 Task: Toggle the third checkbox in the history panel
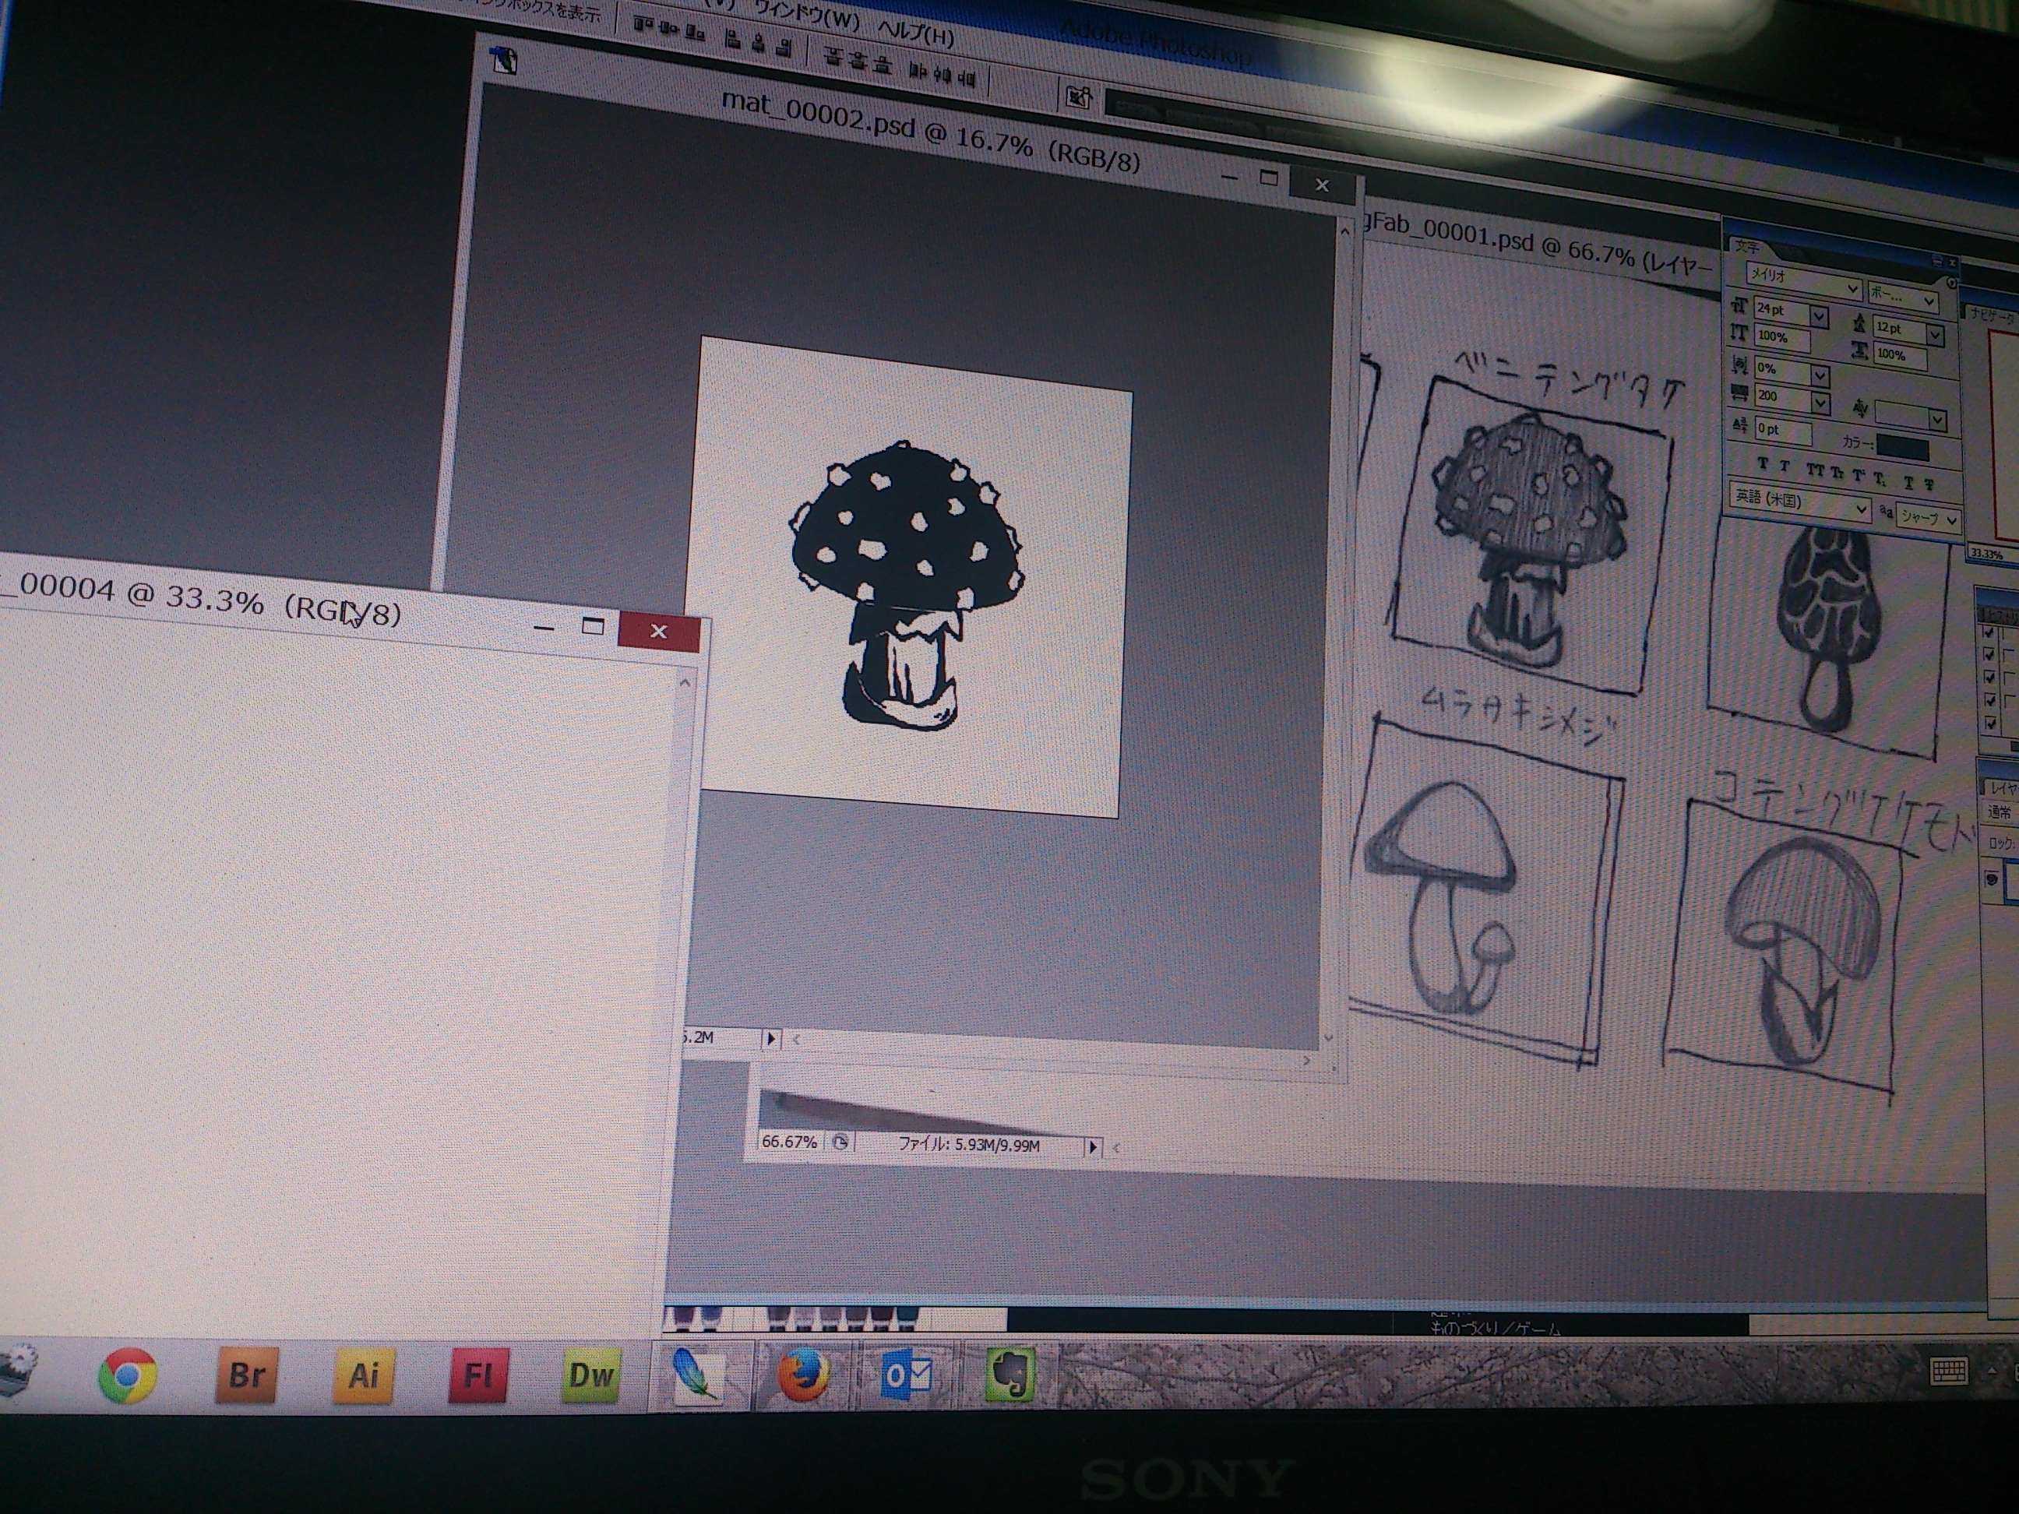(1990, 677)
